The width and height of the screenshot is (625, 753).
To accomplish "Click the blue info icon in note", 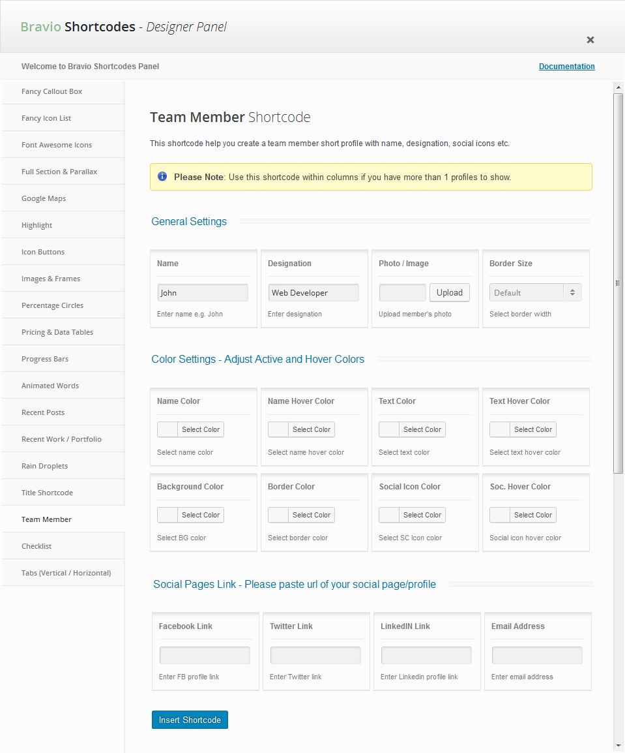I will [x=162, y=177].
